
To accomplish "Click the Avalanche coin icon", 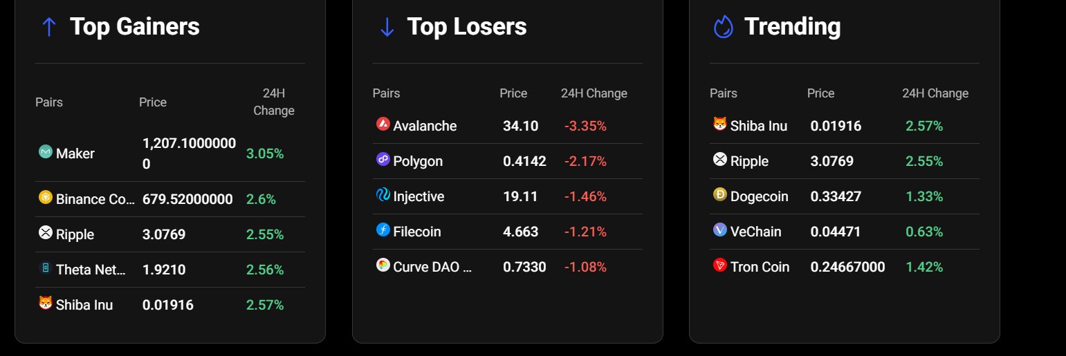I will 383,124.
